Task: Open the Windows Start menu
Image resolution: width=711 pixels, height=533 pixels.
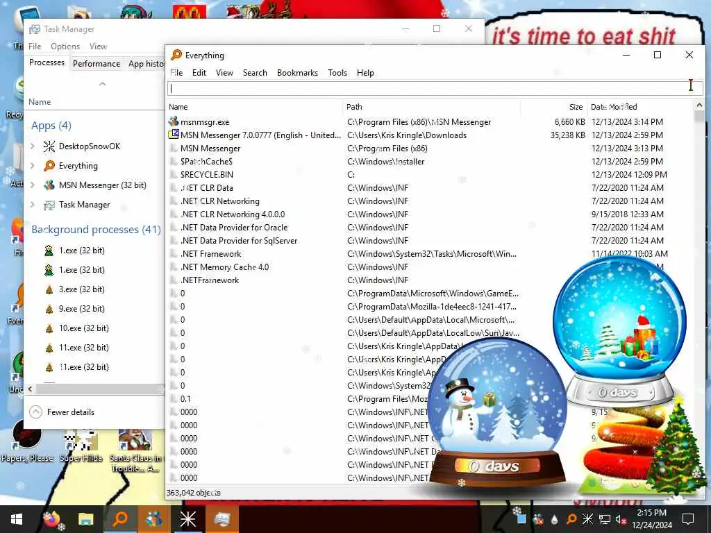Action: click(x=17, y=519)
